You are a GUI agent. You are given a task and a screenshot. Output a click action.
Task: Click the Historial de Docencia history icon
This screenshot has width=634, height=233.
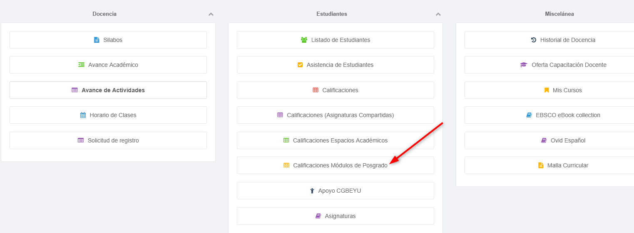point(534,40)
